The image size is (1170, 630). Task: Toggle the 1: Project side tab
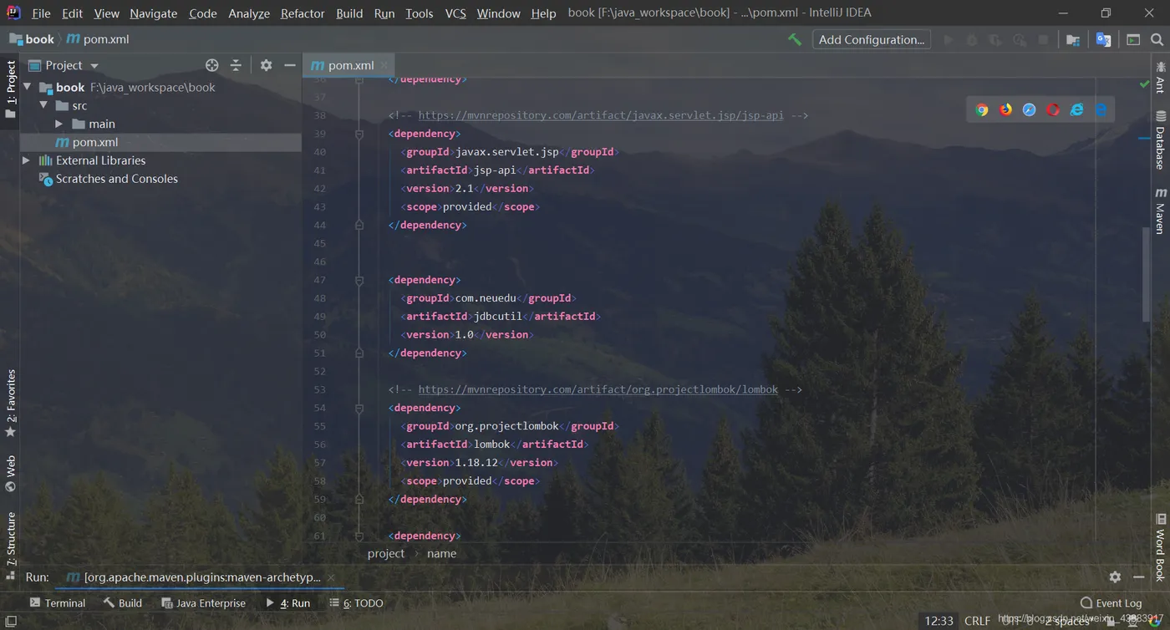10,89
